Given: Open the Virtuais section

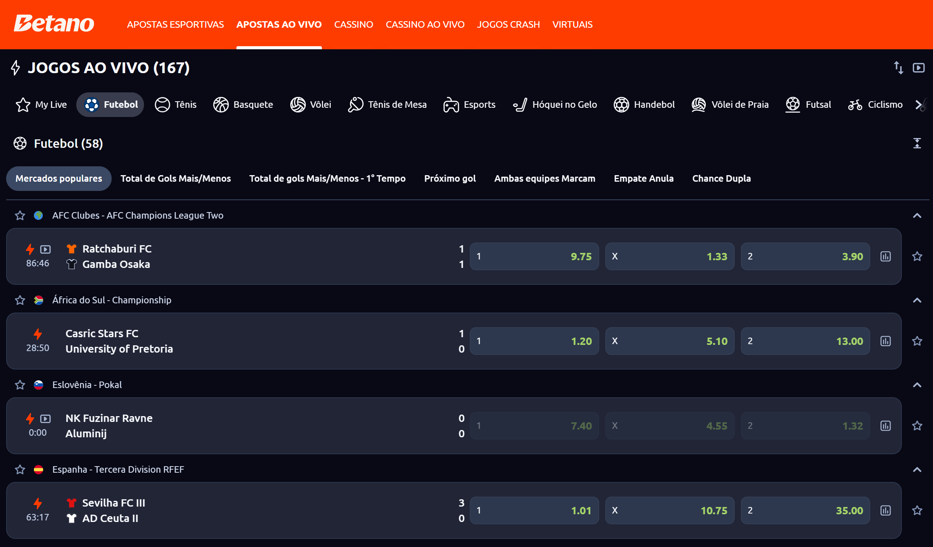Looking at the screenshot, I should coord(572,25).
